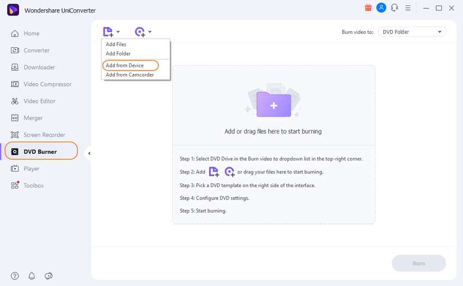Open customer support headset icon

tap(394, 8)
